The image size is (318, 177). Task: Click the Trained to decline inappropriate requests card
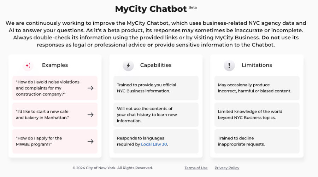(x=257, y=141)
